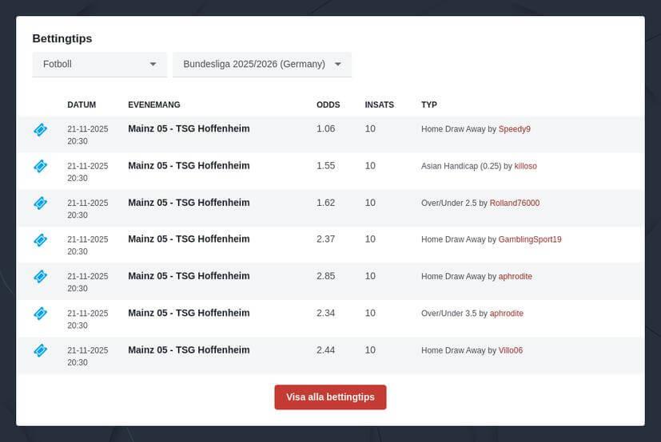Click the ticket icon for the 2.85 odds tip

pyautogui.click(x=40, y=276)
